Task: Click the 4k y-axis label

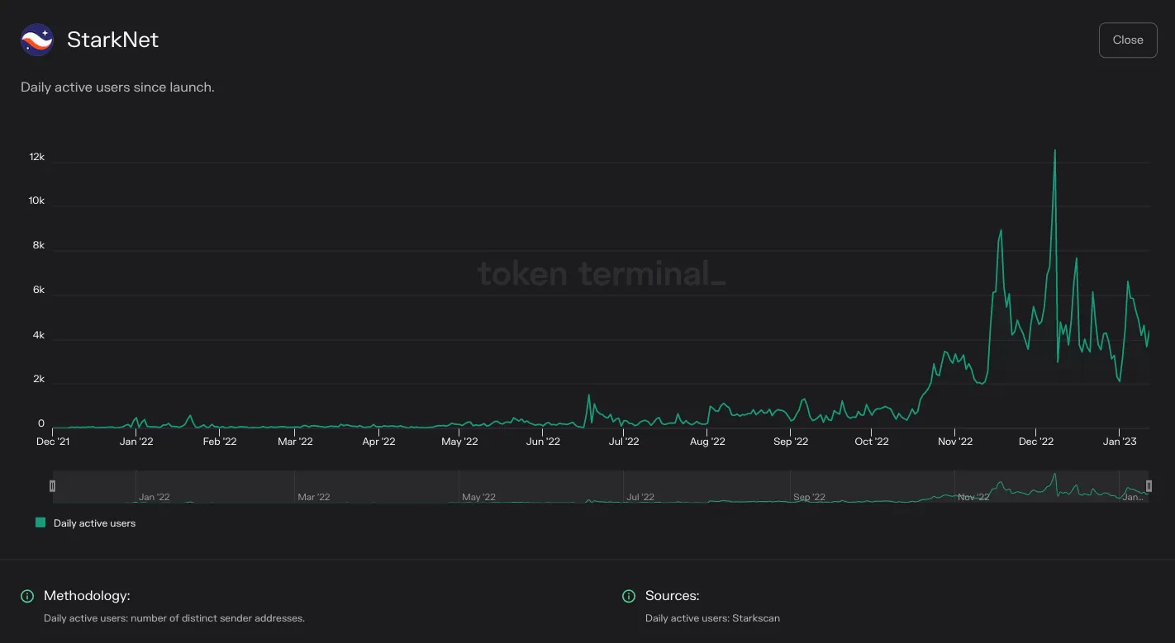Action: tap(39, 336)
